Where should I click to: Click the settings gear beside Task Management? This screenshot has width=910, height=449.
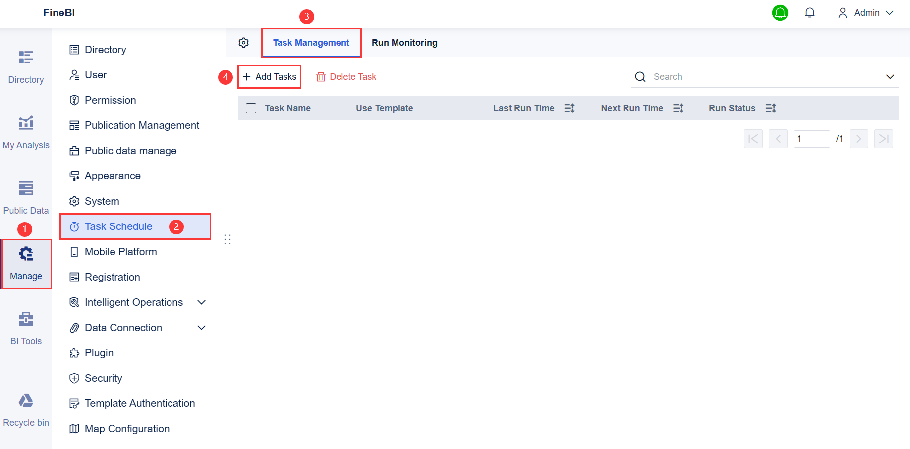click(x=243, y=43)
